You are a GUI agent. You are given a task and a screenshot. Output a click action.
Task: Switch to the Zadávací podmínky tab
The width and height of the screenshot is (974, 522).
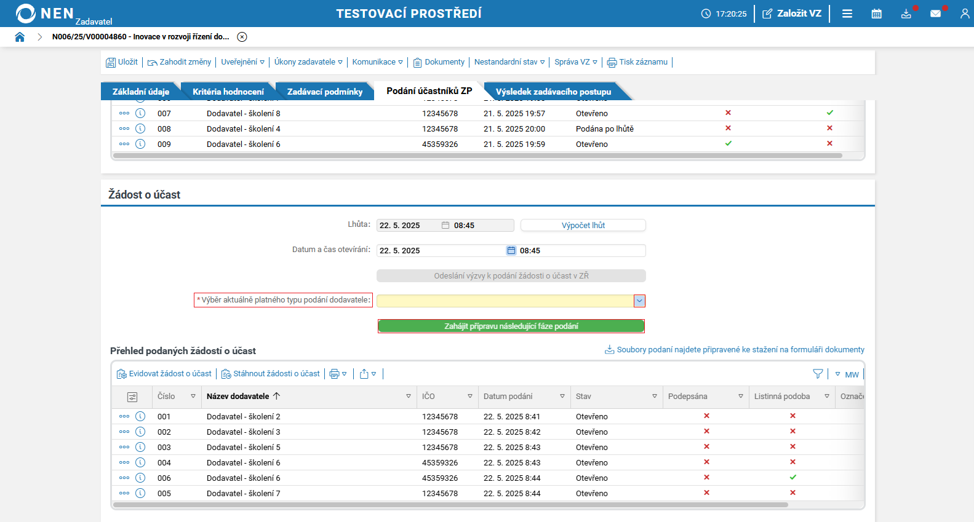(325, 92)
